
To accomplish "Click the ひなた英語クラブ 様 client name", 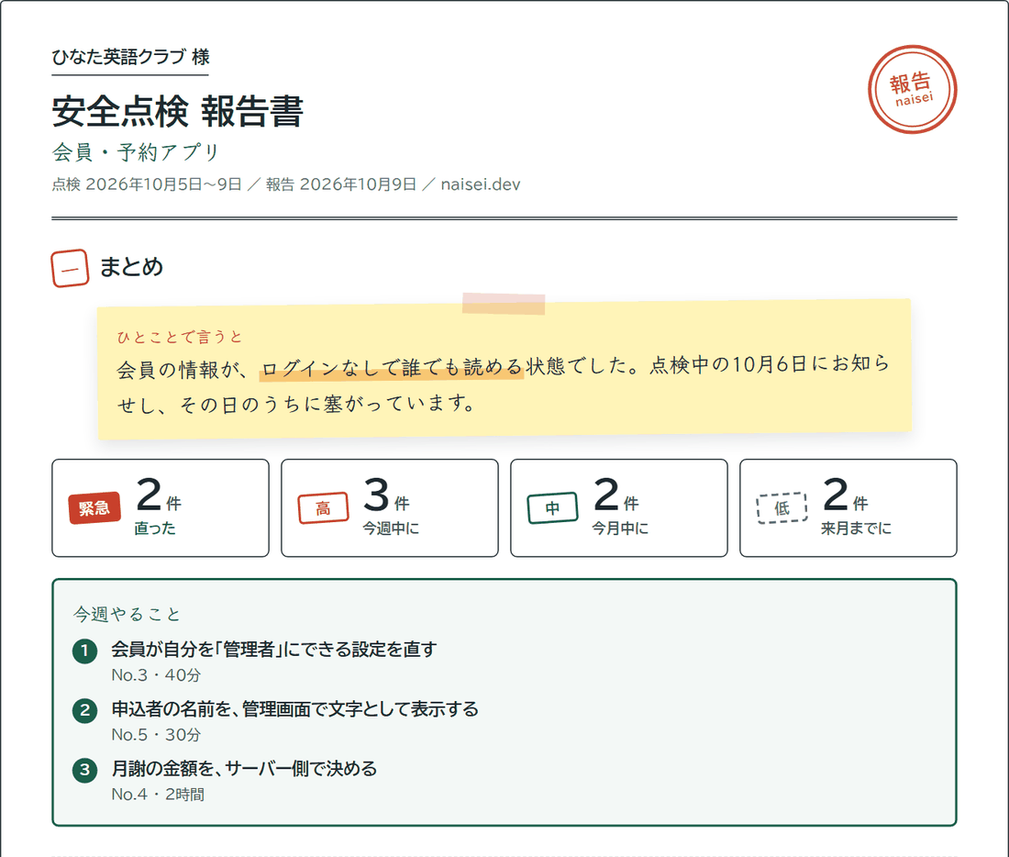I will pos(130,57).
